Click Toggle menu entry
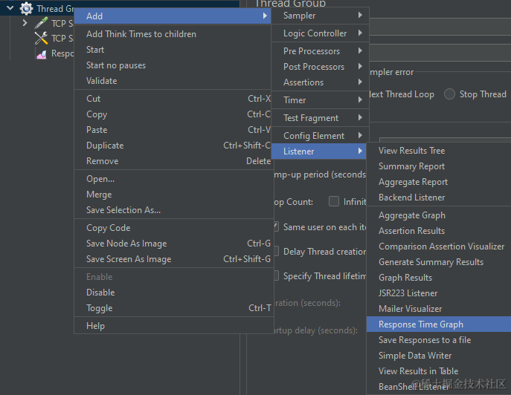Viewport: 511px width, 395px height. click(174, 308)
